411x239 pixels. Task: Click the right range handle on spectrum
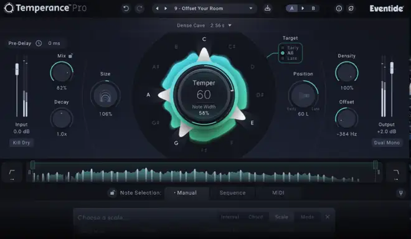(x=376, y=165)
